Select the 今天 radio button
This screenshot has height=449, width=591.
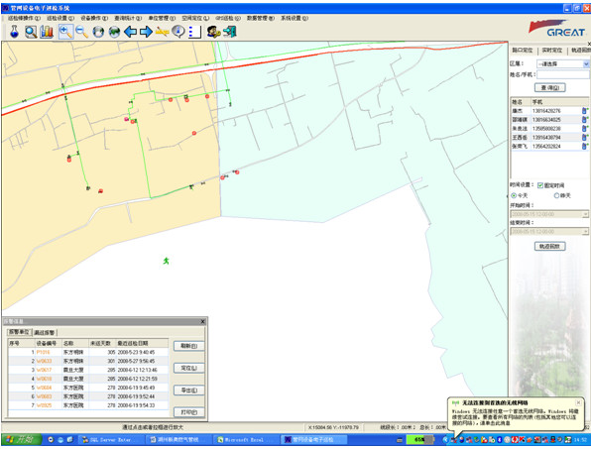[x=514, y=195]
